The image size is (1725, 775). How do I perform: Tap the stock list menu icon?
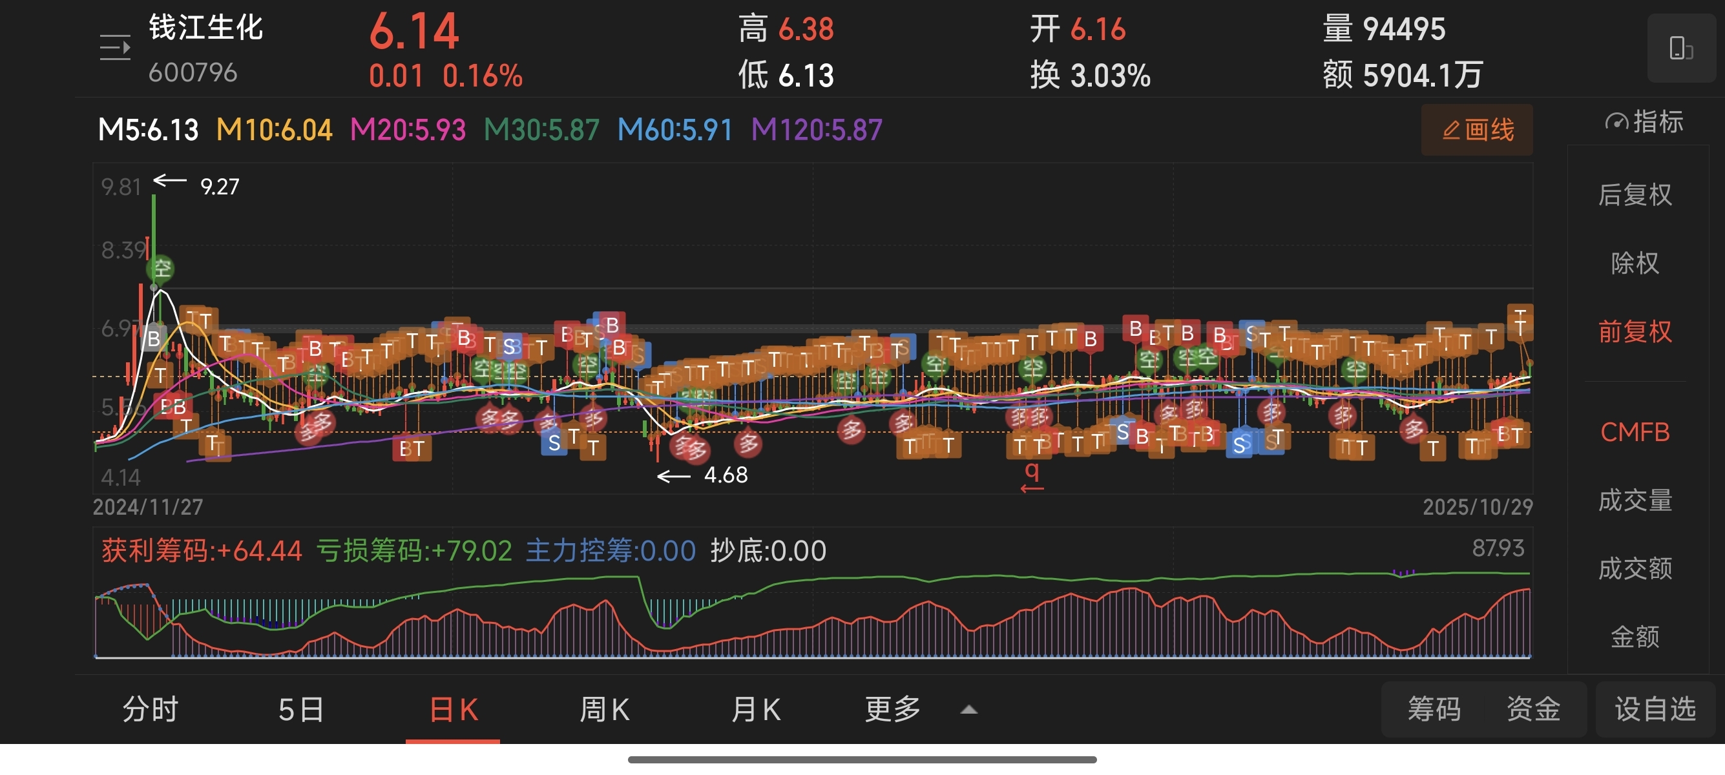pyautogui.click(x=114, y=48)
